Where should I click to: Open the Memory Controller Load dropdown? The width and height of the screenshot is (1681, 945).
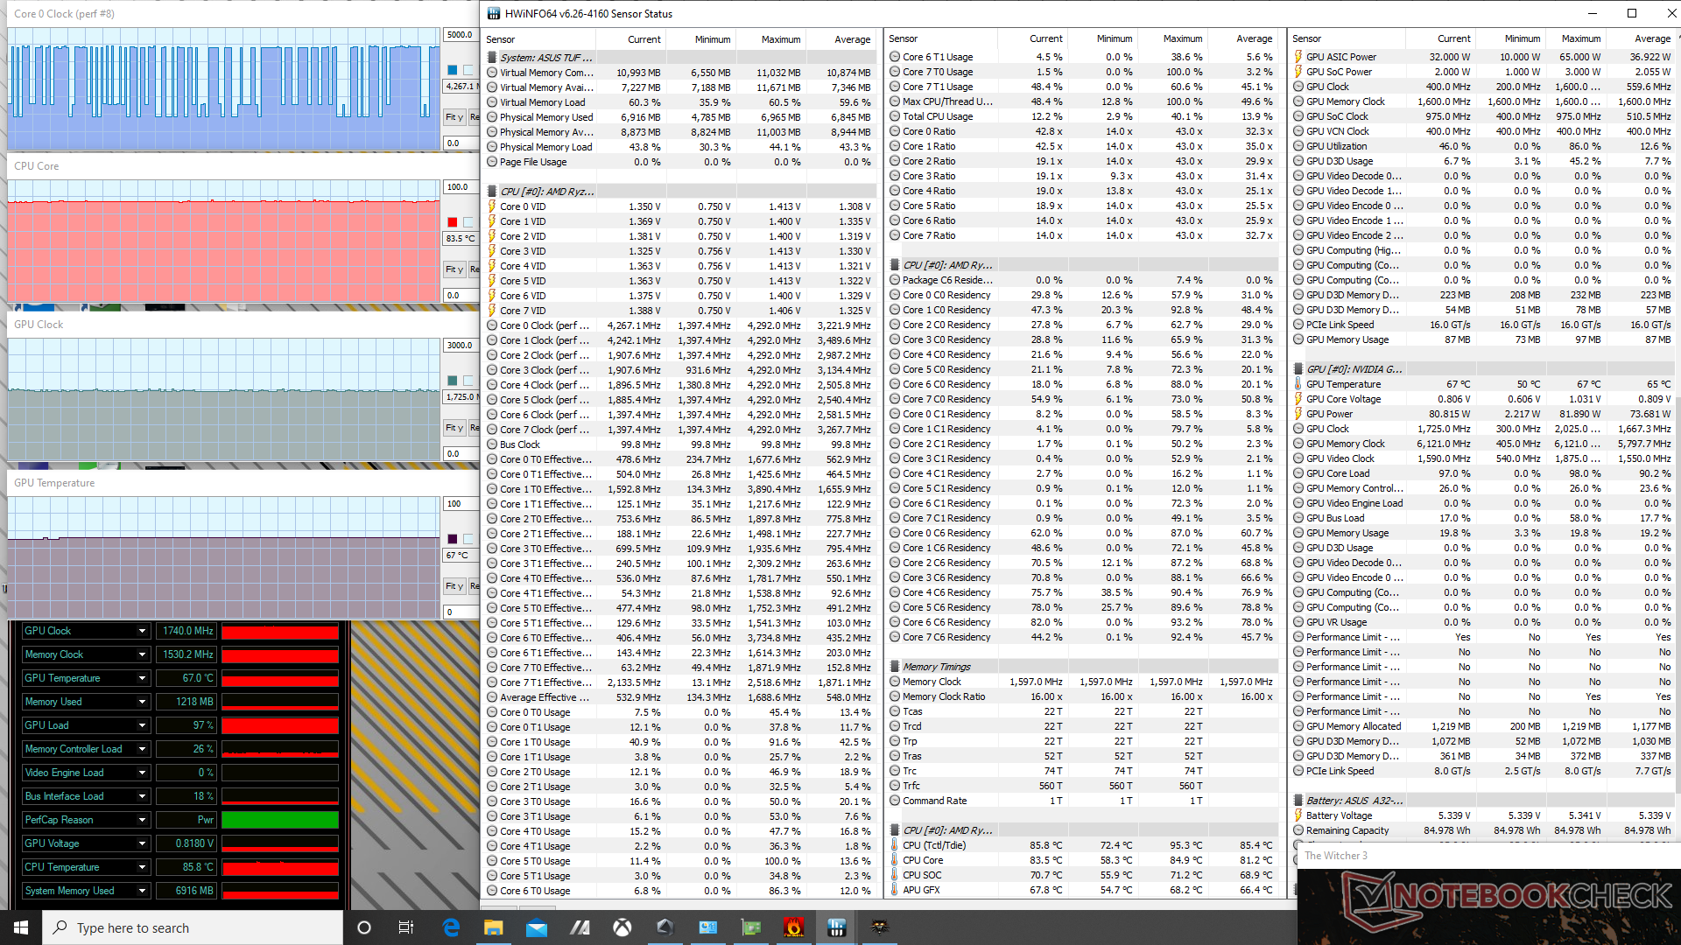coord(142,749)
